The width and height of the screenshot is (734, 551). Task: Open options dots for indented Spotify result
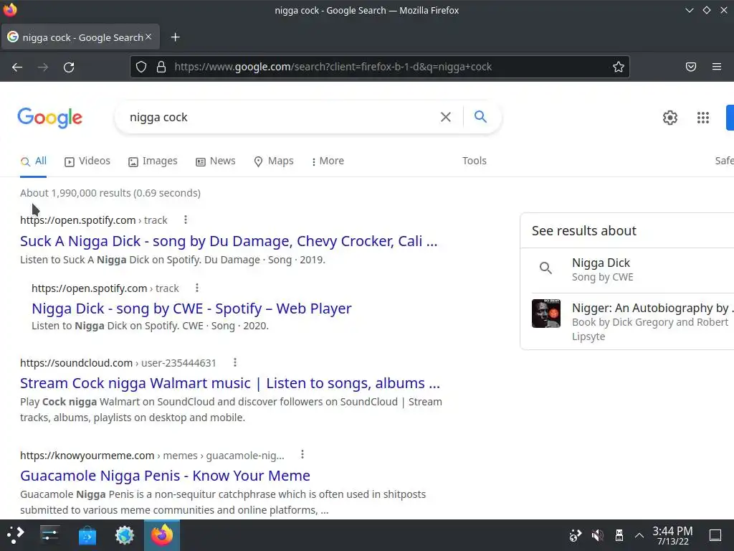coord(197,288)
